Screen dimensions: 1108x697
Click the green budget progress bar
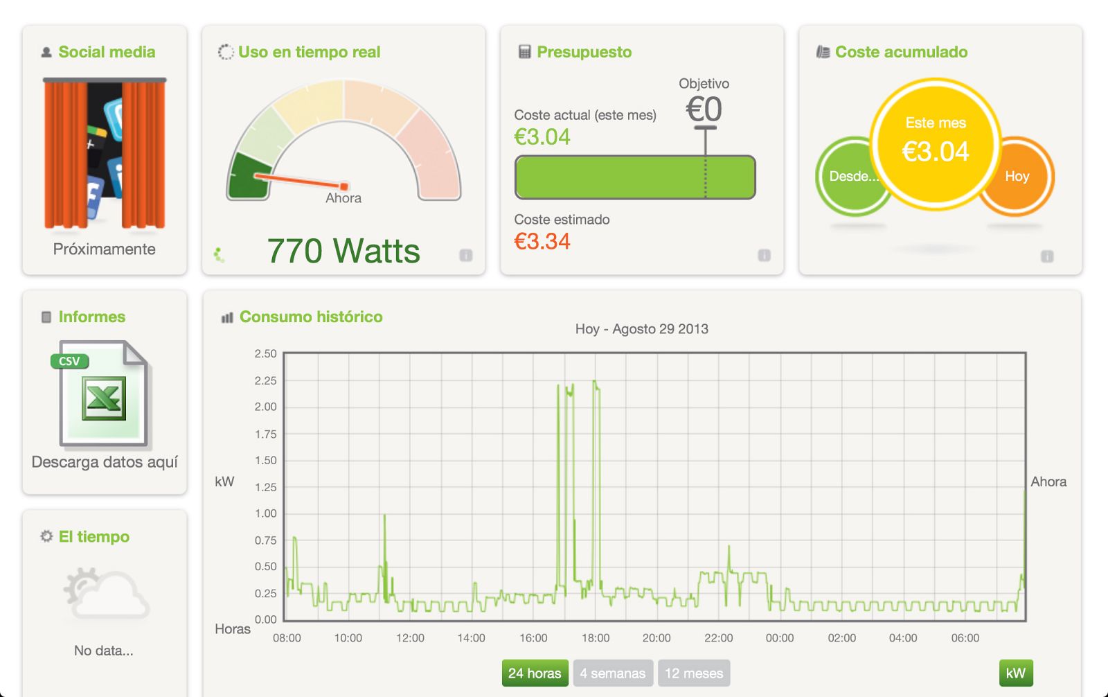point(634,177)
